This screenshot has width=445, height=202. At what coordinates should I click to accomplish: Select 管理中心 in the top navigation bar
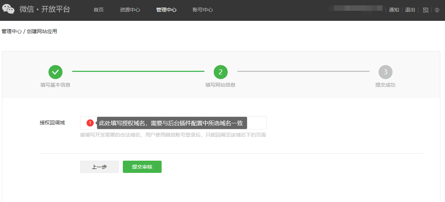pos(166,10)
